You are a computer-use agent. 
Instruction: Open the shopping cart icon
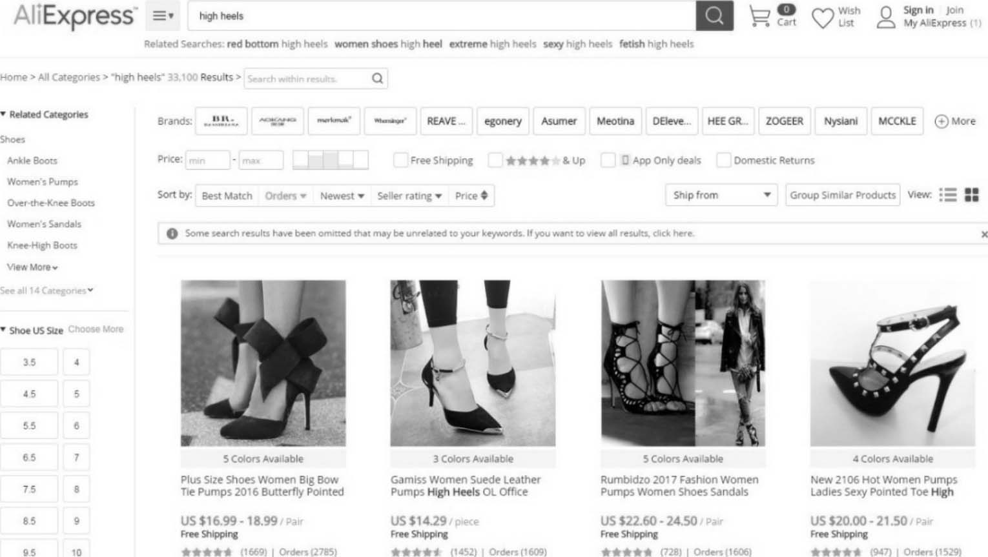click(759, 16)
